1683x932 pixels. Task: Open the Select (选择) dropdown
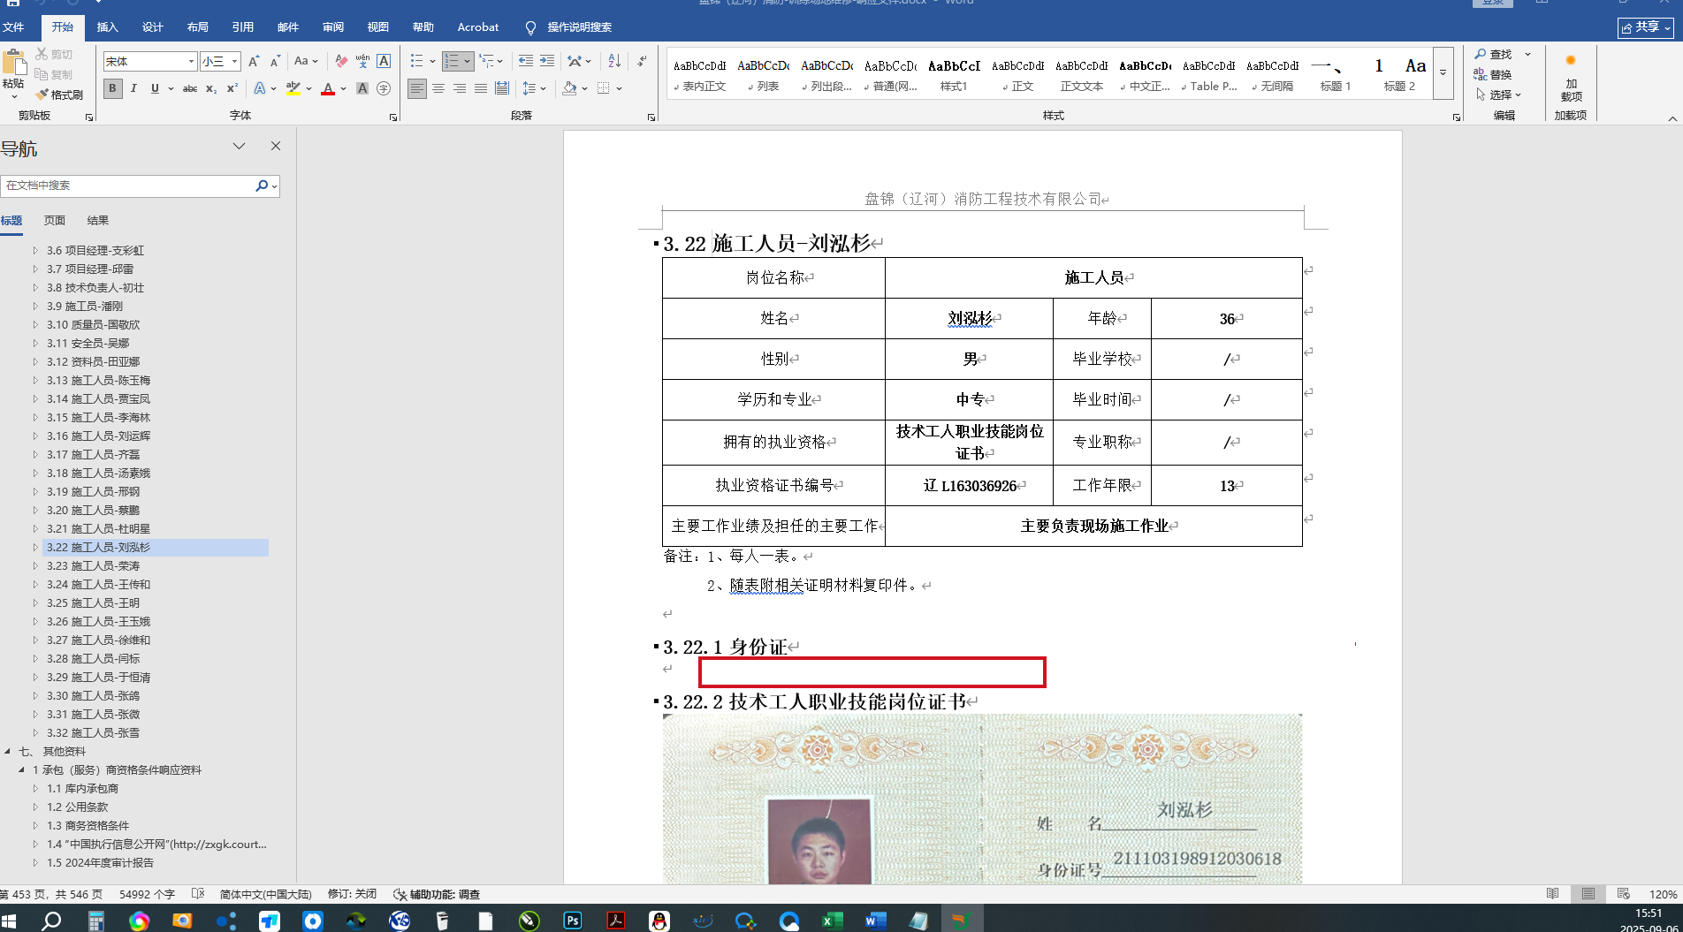point(1499,95)
